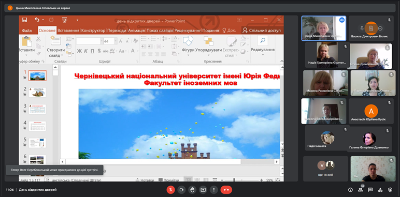Click zoom in plus icon

click(x=262, y=180)
